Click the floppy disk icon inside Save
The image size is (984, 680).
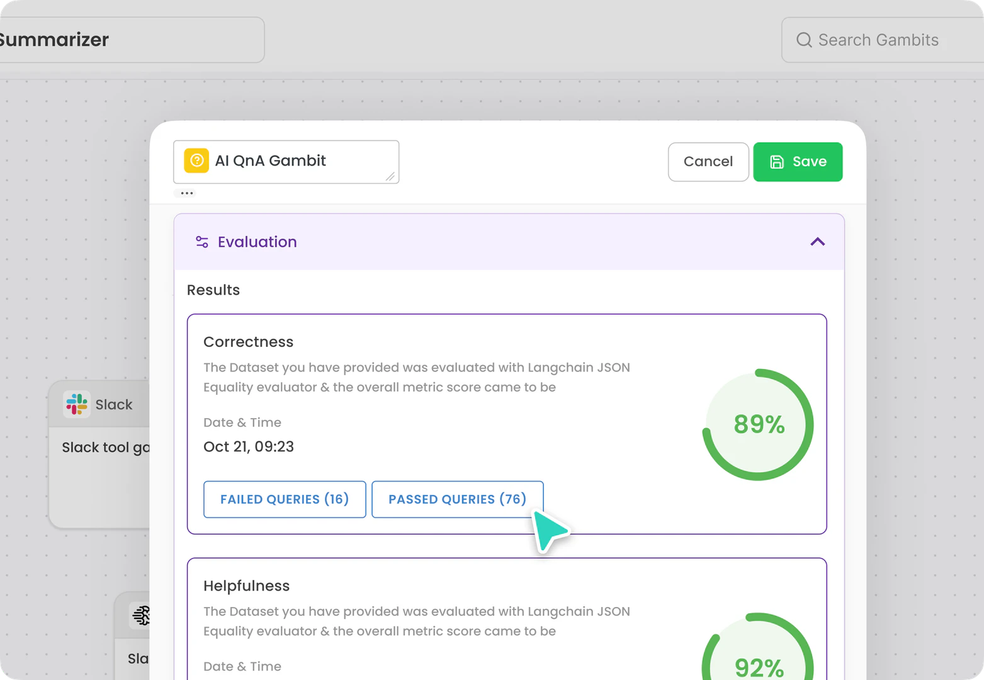[x=776, y=161]
